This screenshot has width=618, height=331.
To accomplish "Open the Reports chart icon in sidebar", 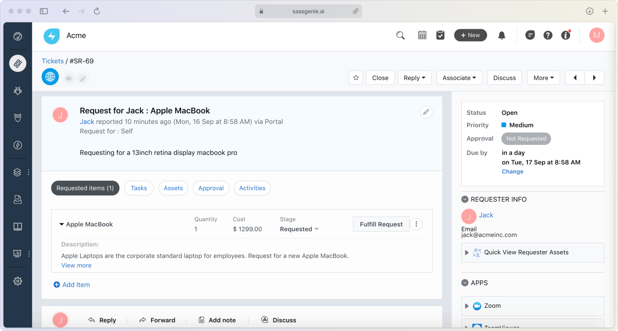I will click(18, 254).
